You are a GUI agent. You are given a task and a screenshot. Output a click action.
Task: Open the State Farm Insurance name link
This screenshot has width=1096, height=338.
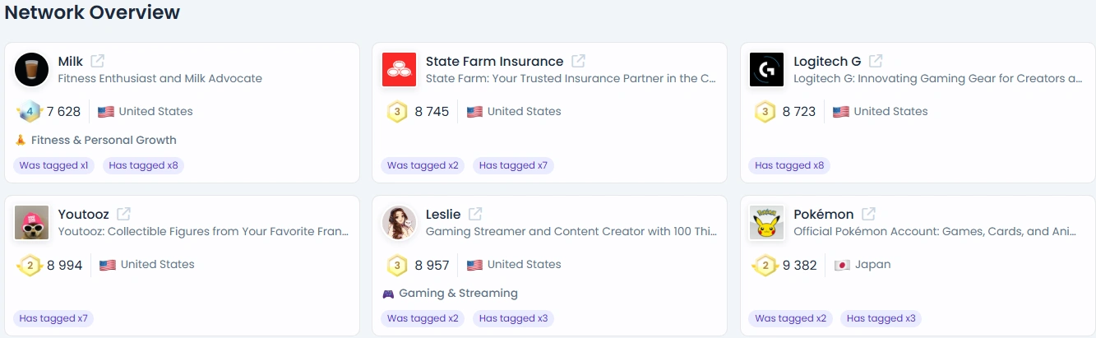(494, 61)
